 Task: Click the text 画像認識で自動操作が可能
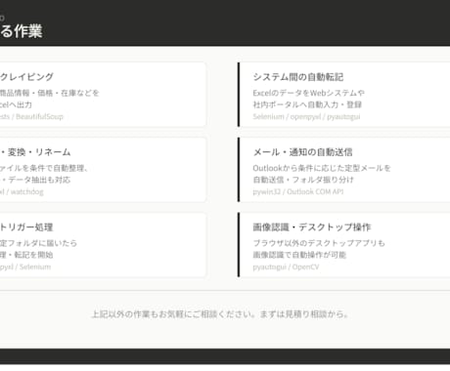[299, 255]
